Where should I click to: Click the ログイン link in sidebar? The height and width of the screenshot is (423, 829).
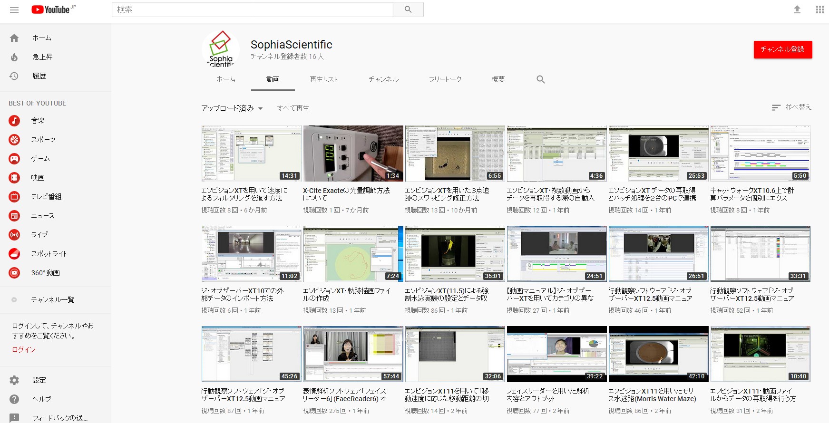(x=24, y=349)
